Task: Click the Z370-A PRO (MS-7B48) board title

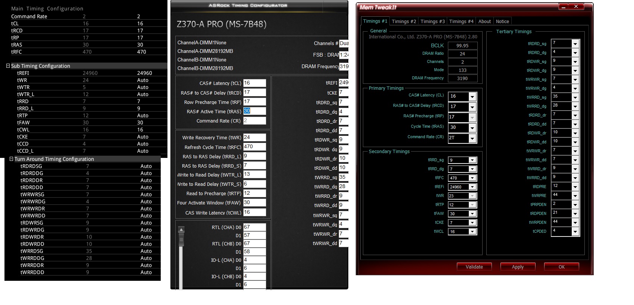Action: (222, 24)
